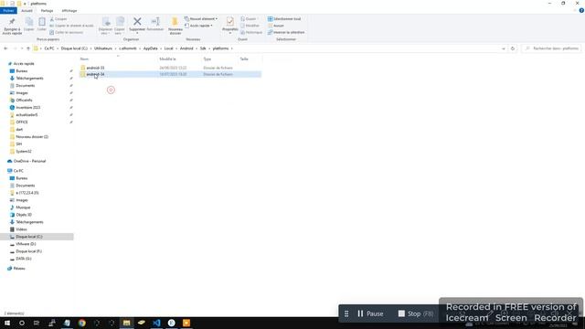Click the search platforms field

point(551,48)
